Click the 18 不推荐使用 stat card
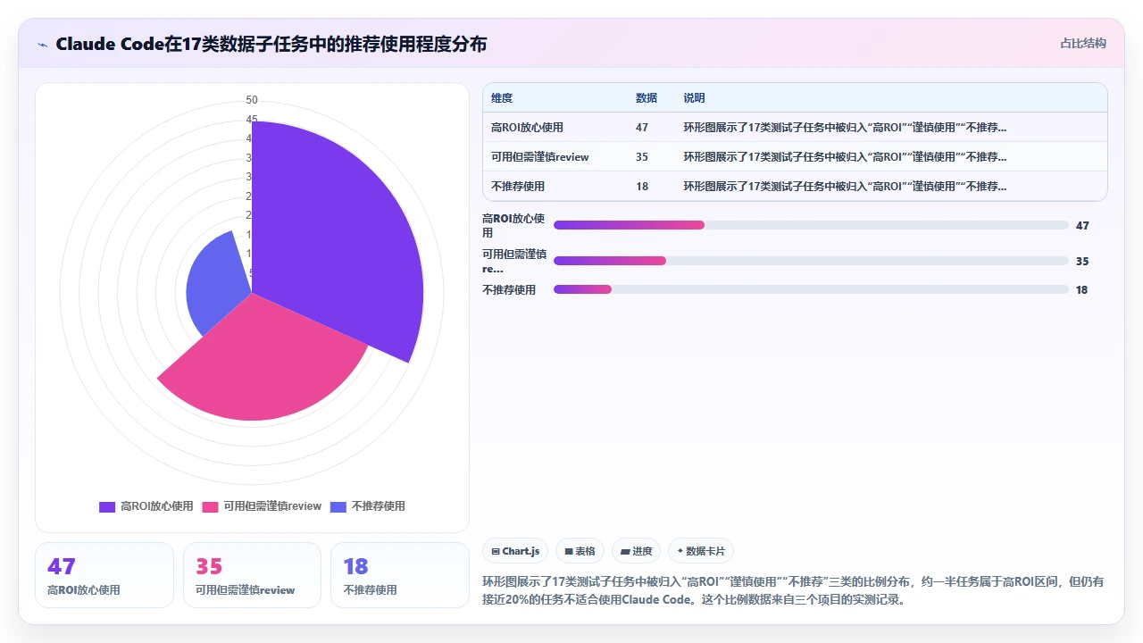1143x643 pixels. pyautogui.click(x=400, y=575)
